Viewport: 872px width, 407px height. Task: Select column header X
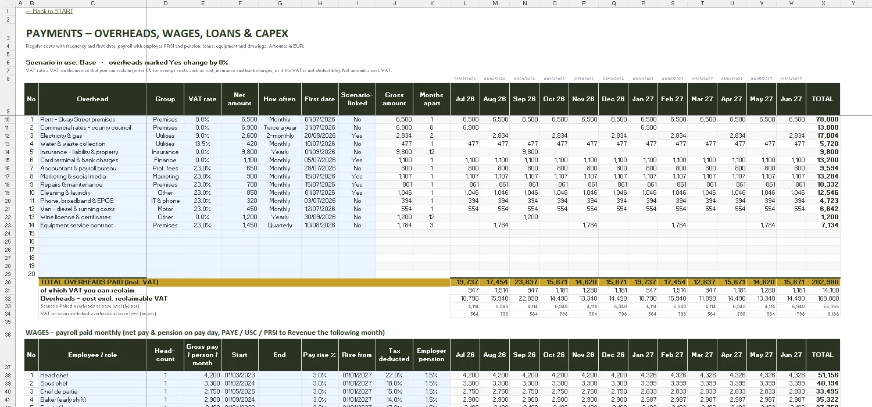click(823, 3)
